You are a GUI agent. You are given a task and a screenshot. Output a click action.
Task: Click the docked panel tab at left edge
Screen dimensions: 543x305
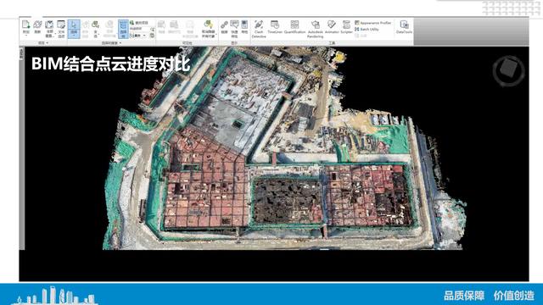pos(21,54)
